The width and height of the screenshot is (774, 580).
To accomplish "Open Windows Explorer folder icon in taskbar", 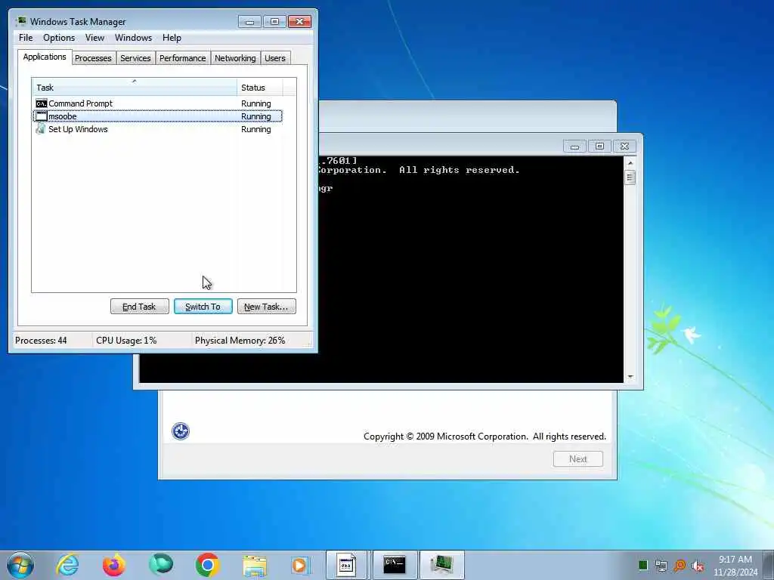I will coord(255,566).
